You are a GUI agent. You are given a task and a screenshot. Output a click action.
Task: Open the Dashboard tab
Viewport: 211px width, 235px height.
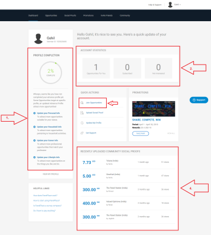[x=33, y=15]
